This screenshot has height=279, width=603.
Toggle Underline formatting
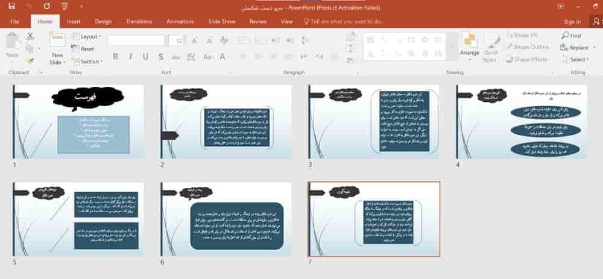[x=145, y=57]
